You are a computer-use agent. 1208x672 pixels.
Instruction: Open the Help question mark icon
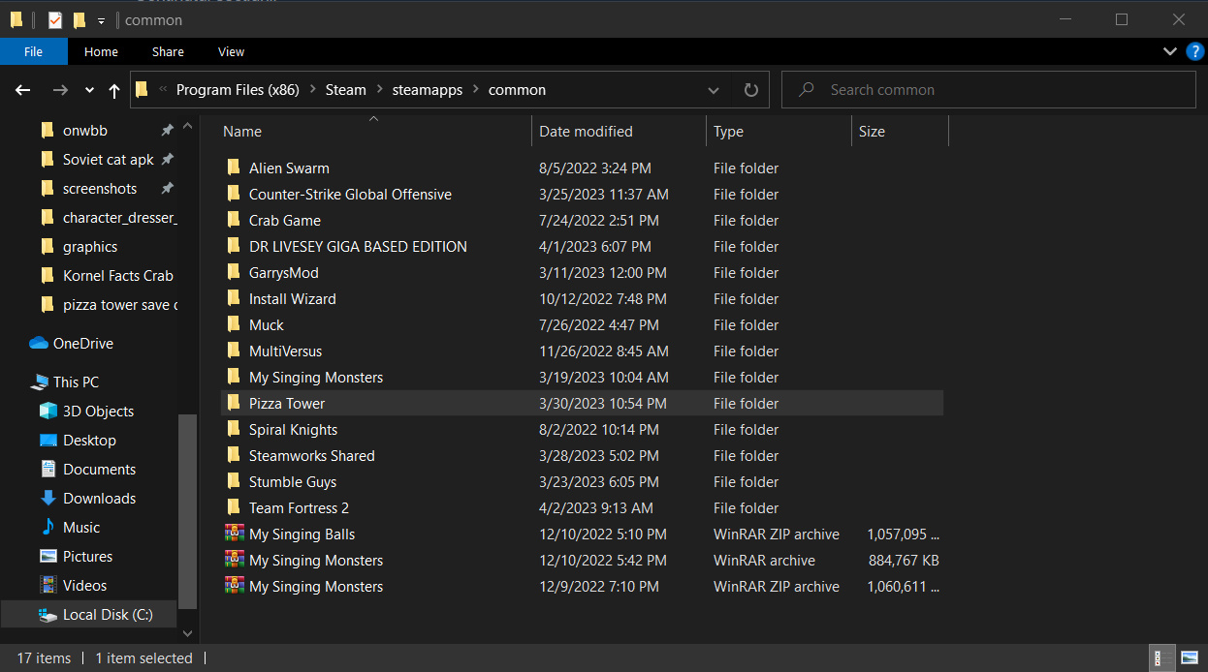1194,51
